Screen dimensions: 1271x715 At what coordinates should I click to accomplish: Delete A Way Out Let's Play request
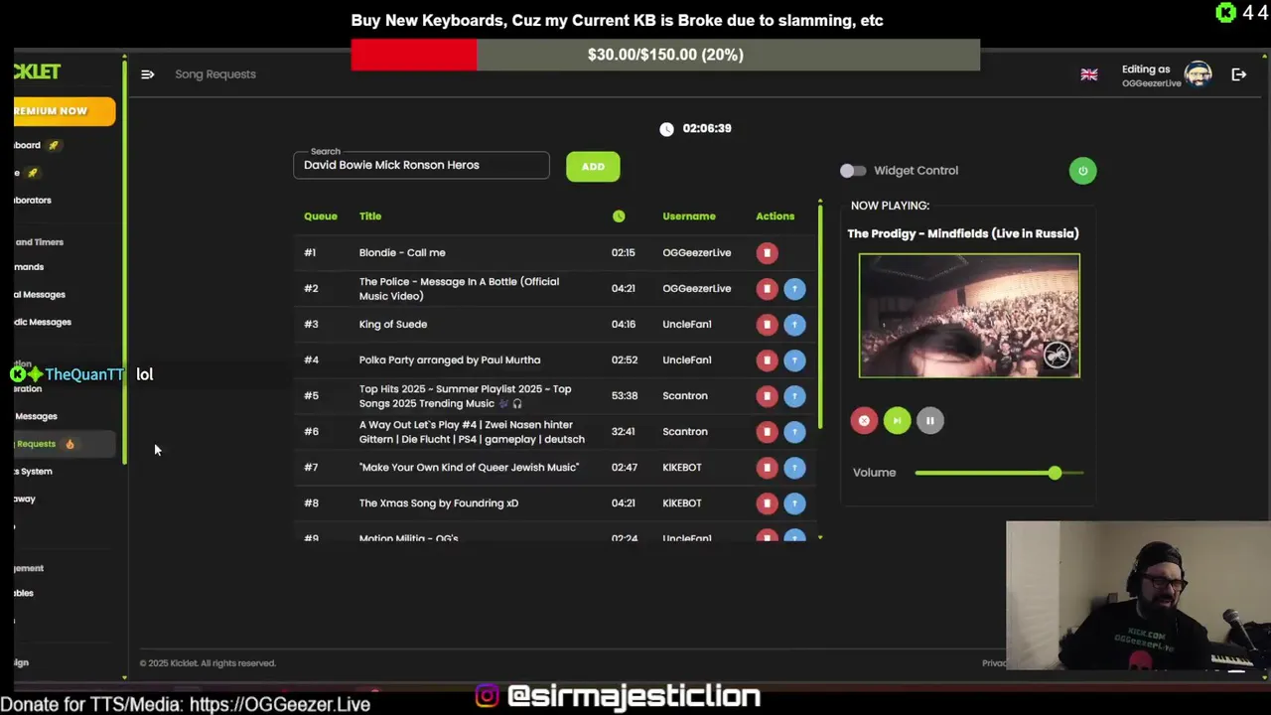(767, 432)
